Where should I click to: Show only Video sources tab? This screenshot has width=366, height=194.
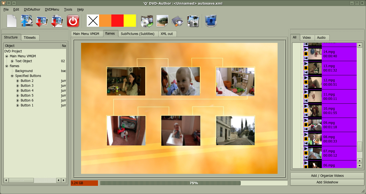coord(307,38)
